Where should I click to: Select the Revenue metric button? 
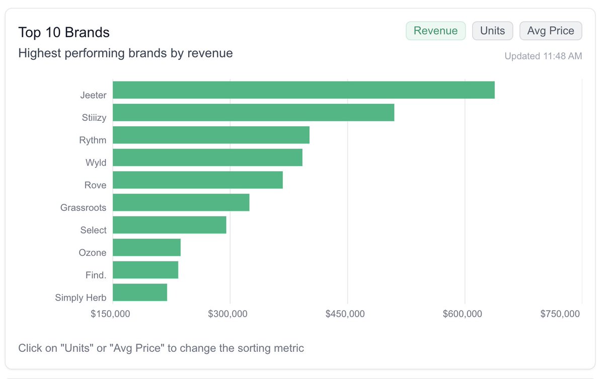pos(436,31)
